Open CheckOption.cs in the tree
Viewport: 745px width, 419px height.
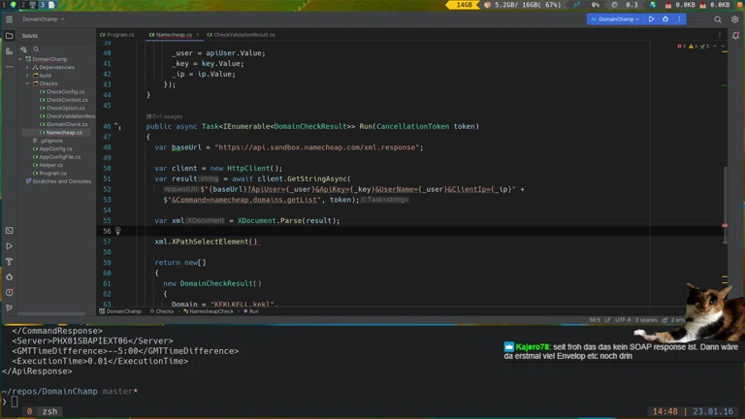coord(62,108)
